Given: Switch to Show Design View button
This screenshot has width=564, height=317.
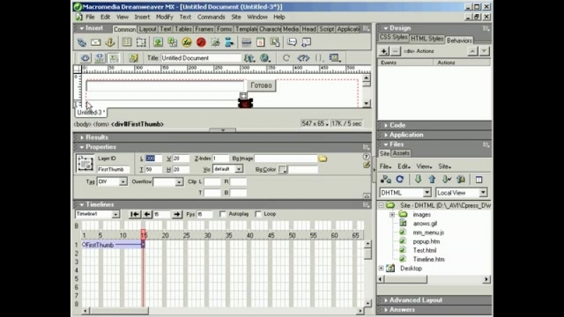Looking at the screenshot, I should pos(114,58).
